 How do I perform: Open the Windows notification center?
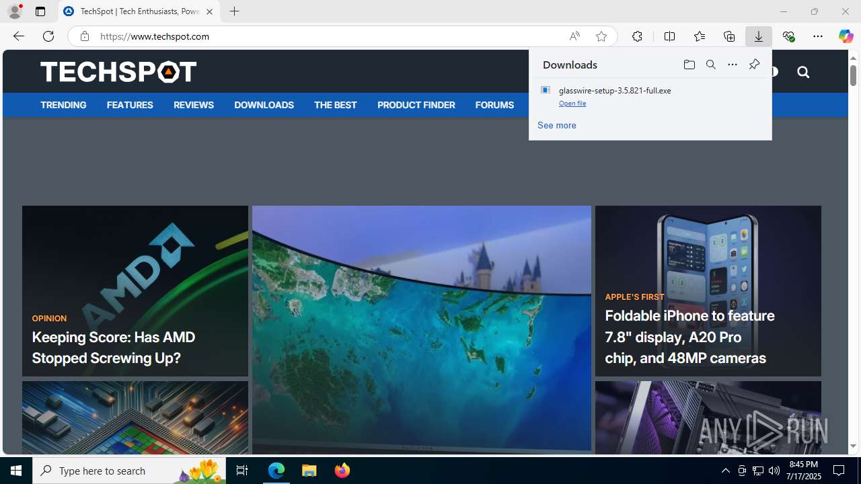(x=839, y=471)
